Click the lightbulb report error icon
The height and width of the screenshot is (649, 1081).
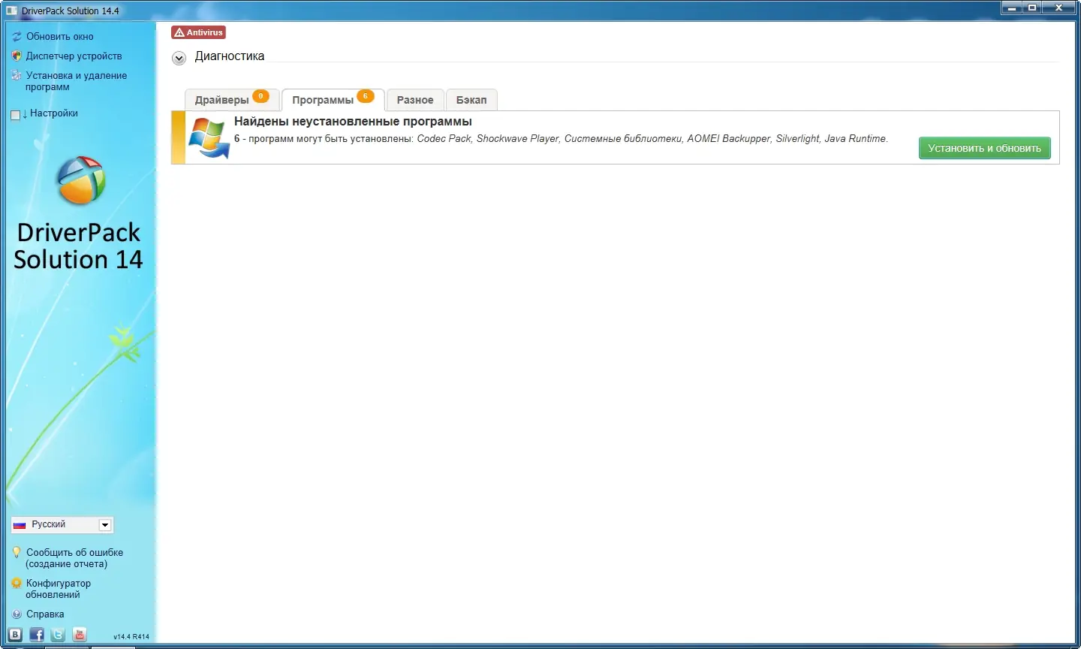17,552
